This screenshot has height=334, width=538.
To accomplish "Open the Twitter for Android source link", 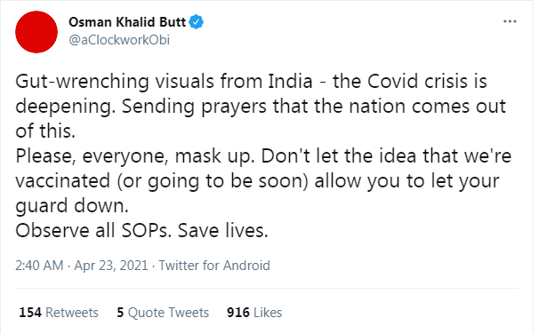I will tap(214, 266).
